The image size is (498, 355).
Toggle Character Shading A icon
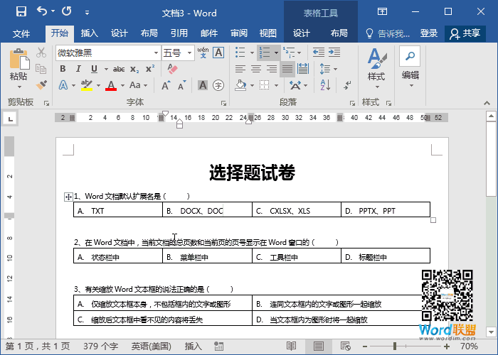click(x=203, y=85)
